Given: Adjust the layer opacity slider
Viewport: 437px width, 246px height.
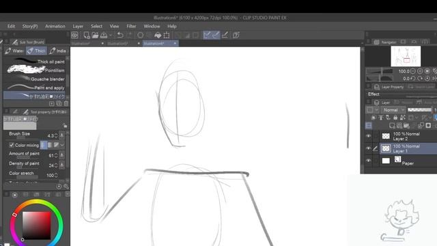Looking at the screenshot, I should coord(419,110).
